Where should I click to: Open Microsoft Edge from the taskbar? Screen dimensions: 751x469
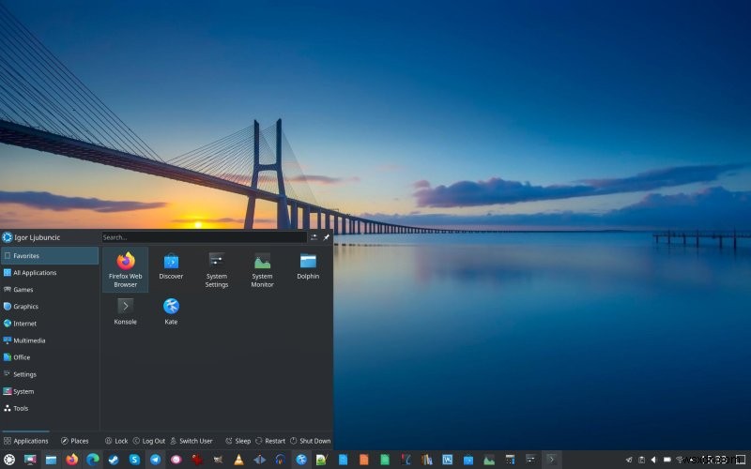pos(93,460)
